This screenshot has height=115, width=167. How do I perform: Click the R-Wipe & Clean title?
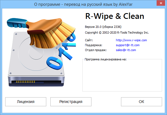click(115, 16)
